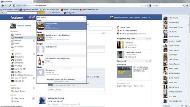Open Close Friends list in sidebar
Screen dimensions: 190x107
19,98
